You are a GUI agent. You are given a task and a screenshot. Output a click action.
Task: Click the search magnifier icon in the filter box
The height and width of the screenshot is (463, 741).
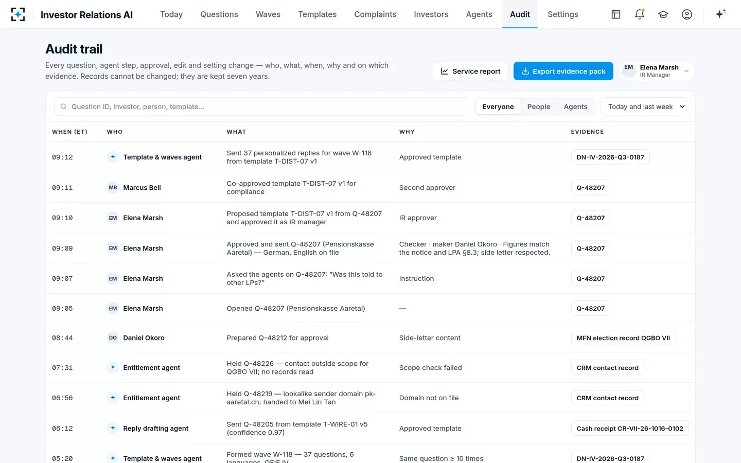(64, 106)
